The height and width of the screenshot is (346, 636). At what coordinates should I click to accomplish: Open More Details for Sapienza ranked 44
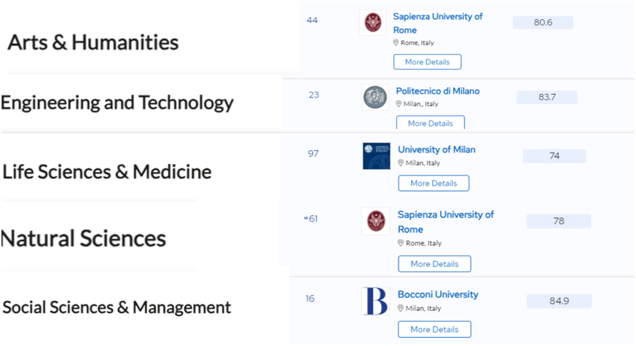click(x=427, y=62)
